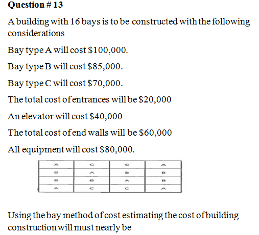Viewport: 259px width, 235px height.
Task: Select the top-right bay cell labeled A
Action: point(163,165)
